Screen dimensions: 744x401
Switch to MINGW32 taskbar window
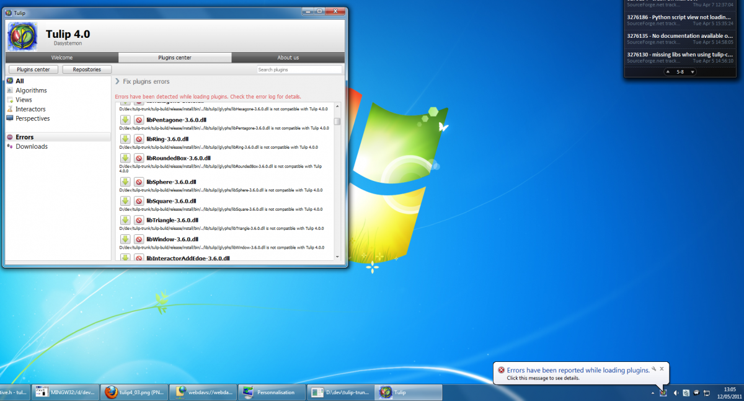(66, 392)
